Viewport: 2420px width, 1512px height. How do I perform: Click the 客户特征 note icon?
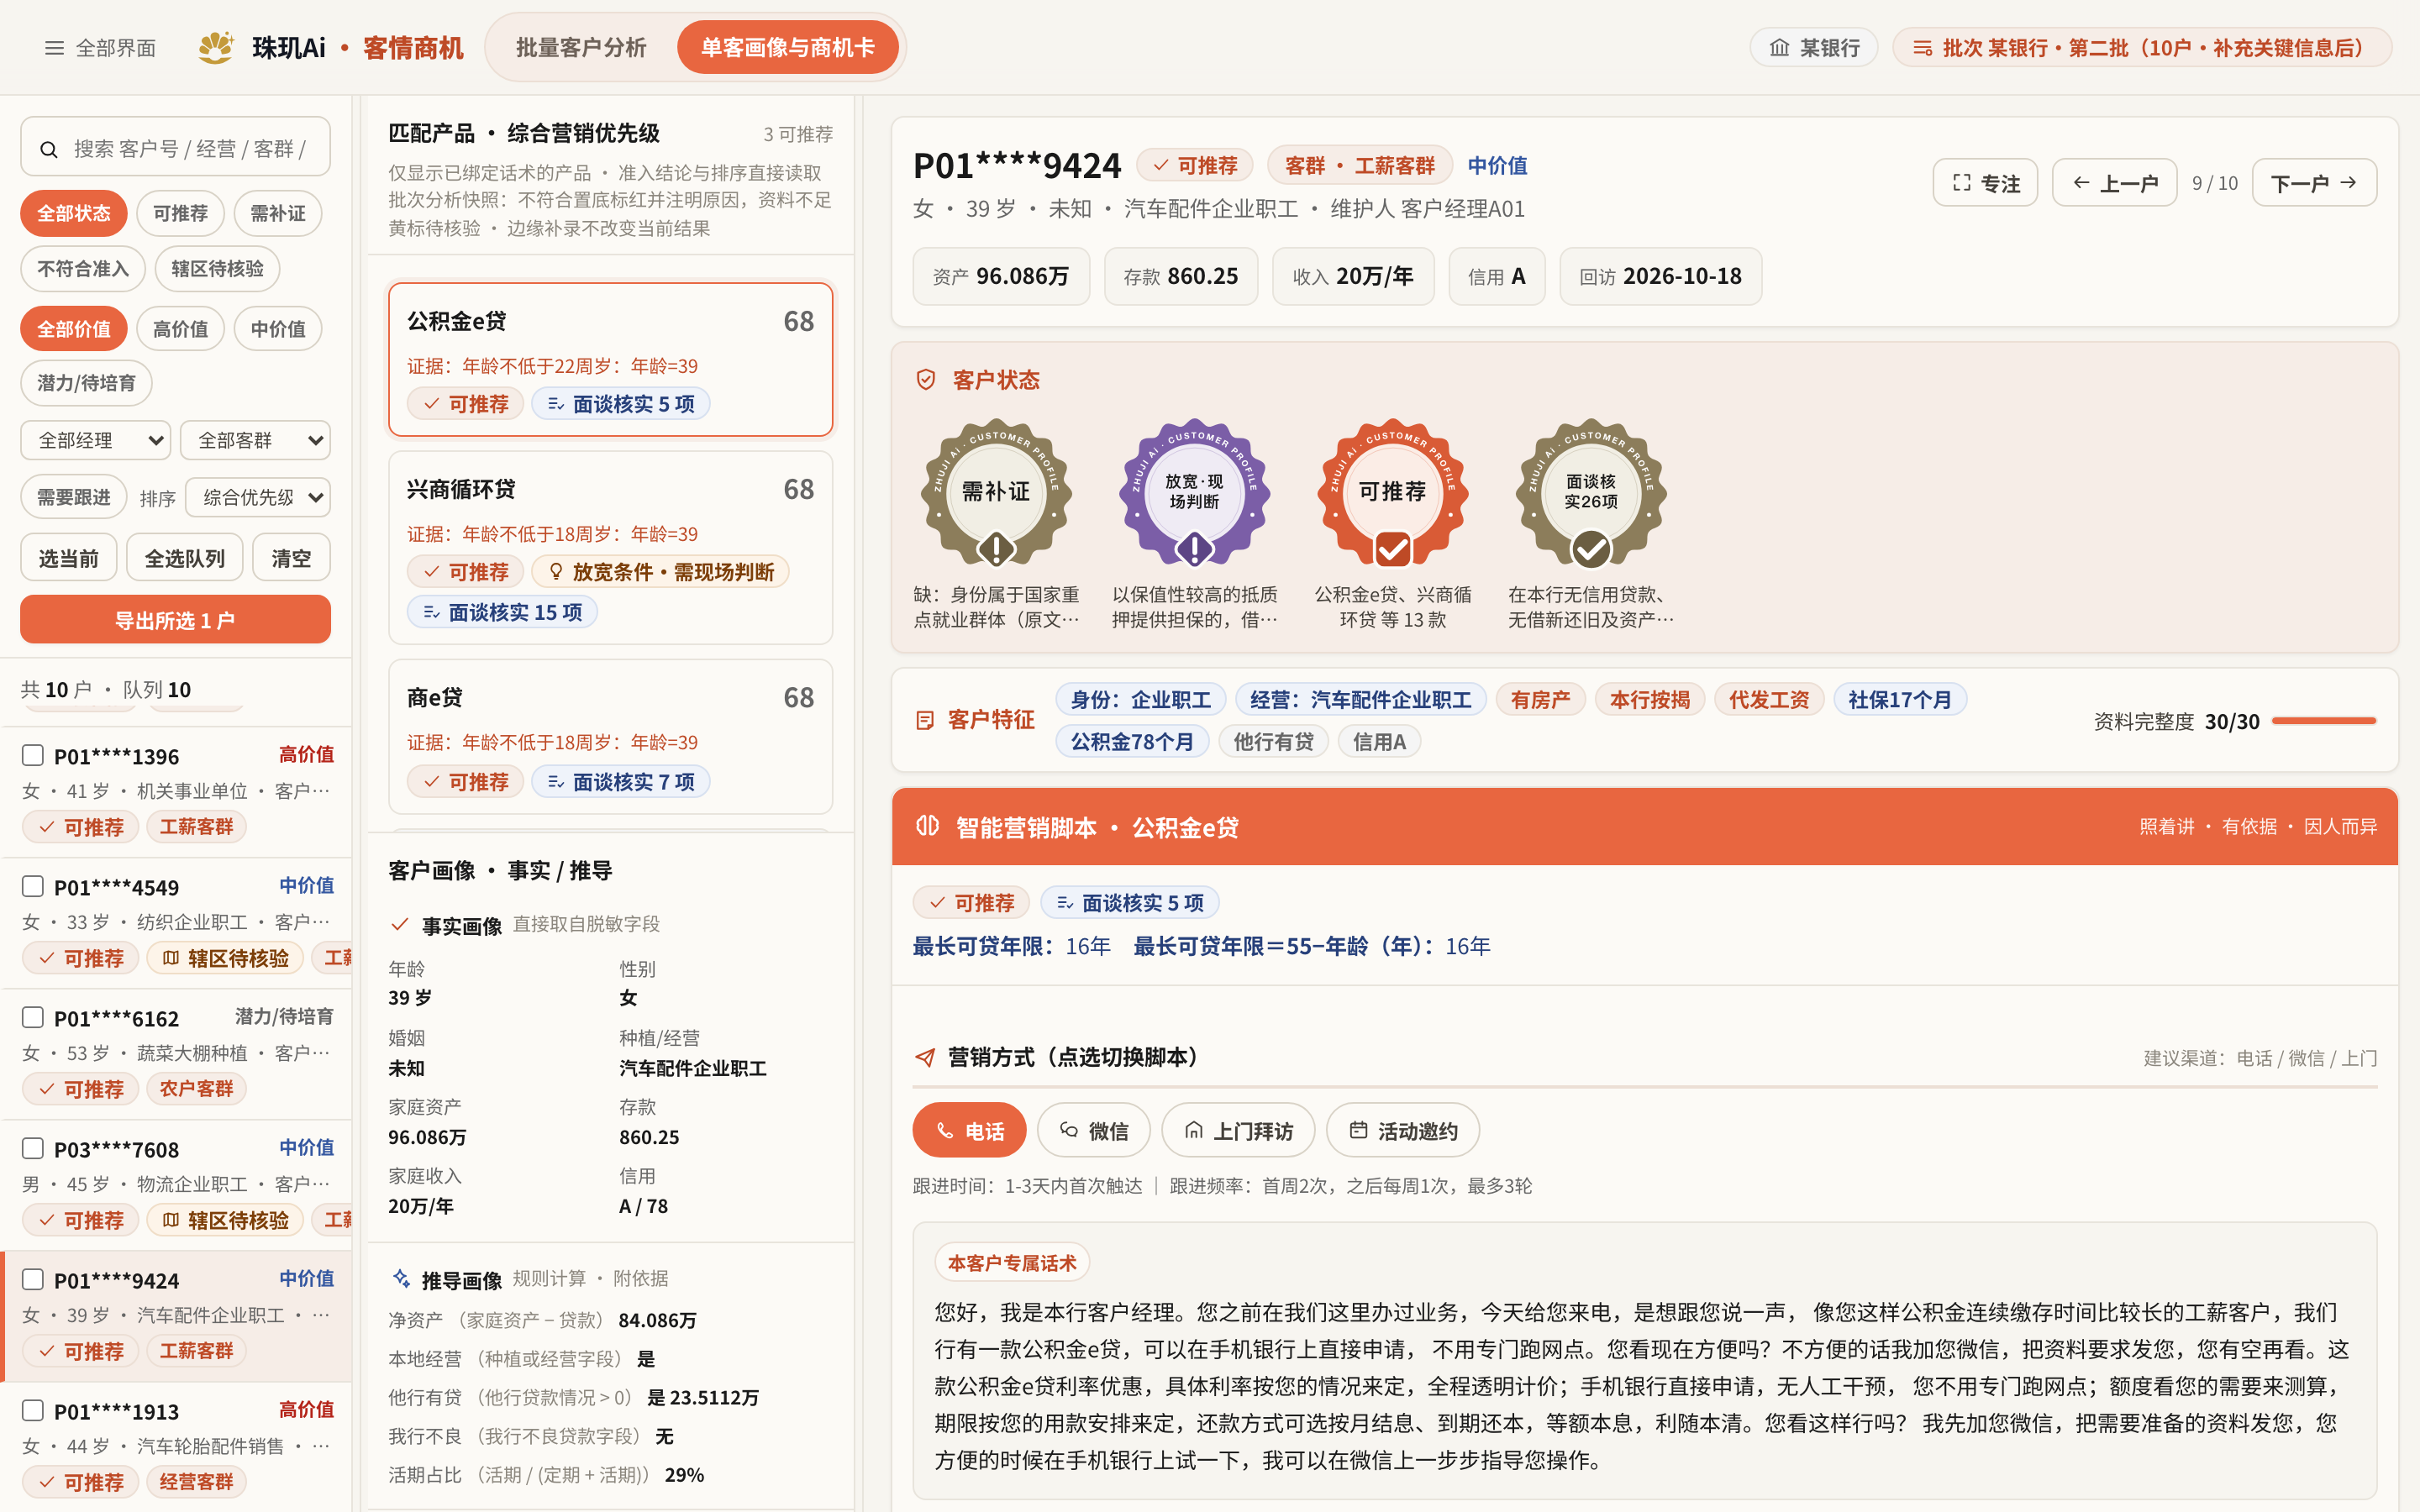coord(925,720)
